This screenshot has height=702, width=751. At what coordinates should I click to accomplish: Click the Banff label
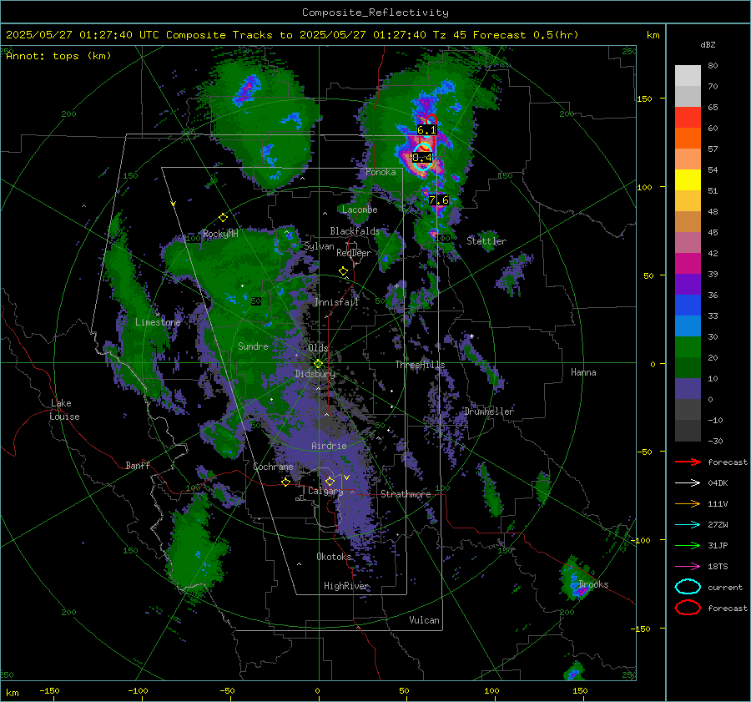(138, 465)
